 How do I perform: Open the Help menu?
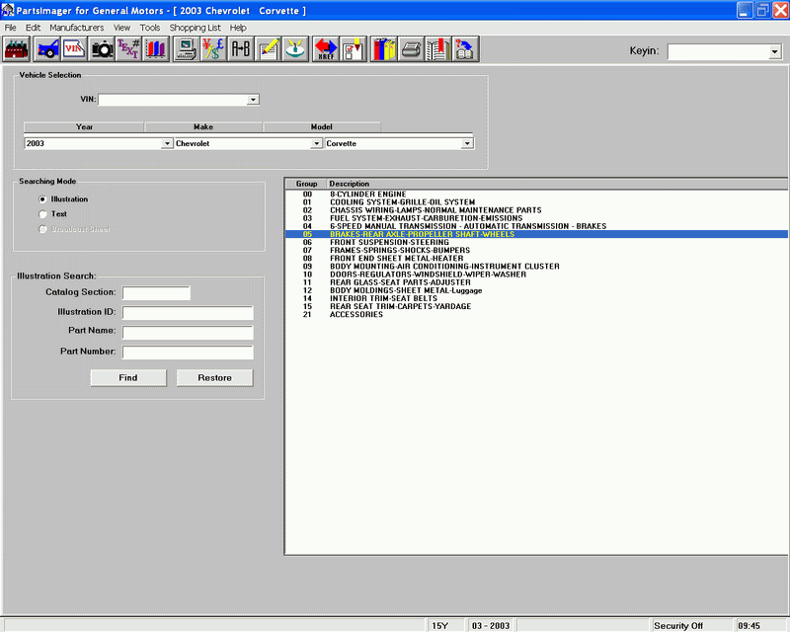(238, 28)
